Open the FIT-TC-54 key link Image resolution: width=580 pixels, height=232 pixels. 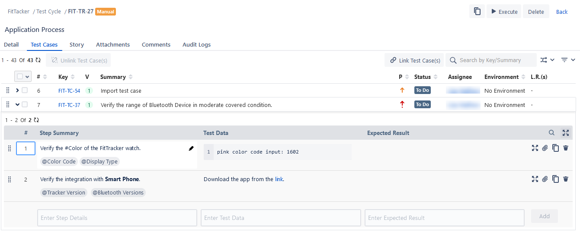[69, 91]
